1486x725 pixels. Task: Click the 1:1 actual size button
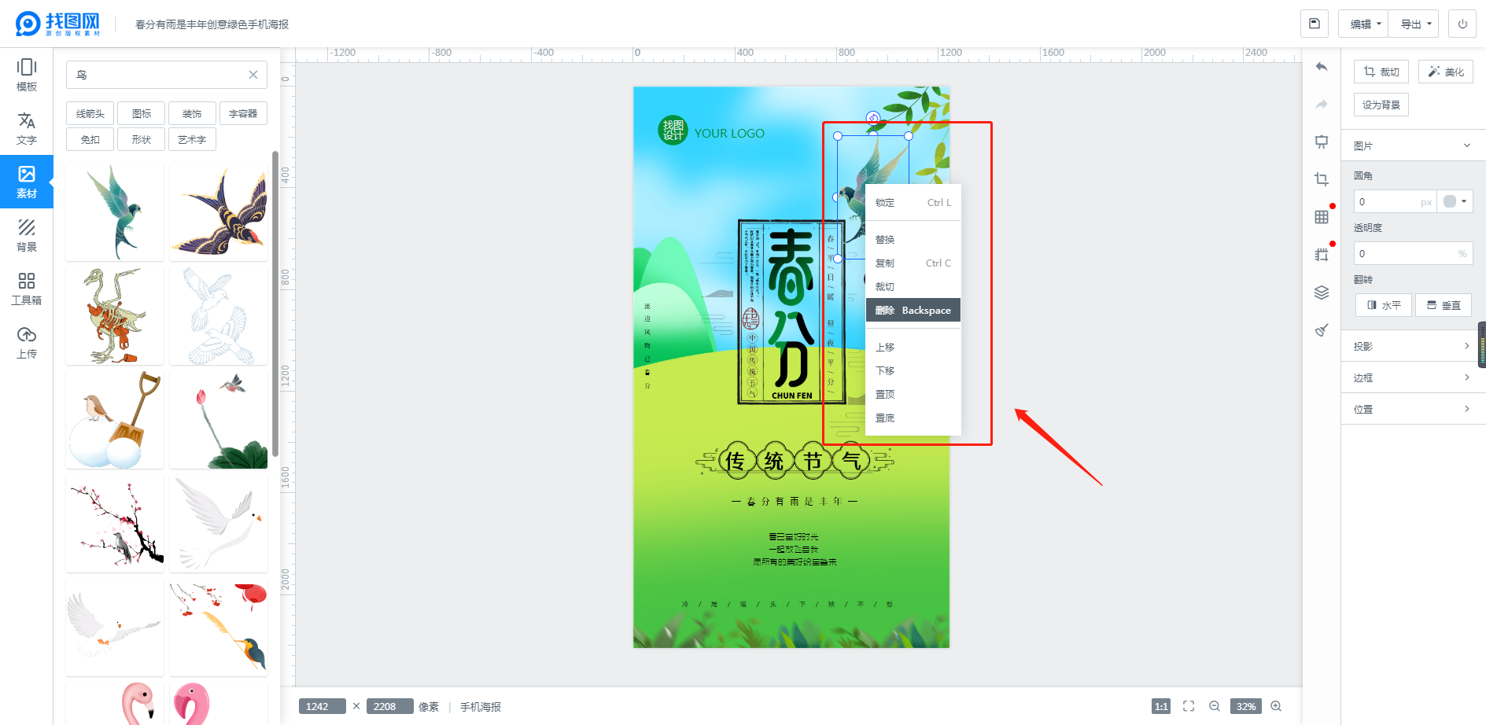(1161, 706)
